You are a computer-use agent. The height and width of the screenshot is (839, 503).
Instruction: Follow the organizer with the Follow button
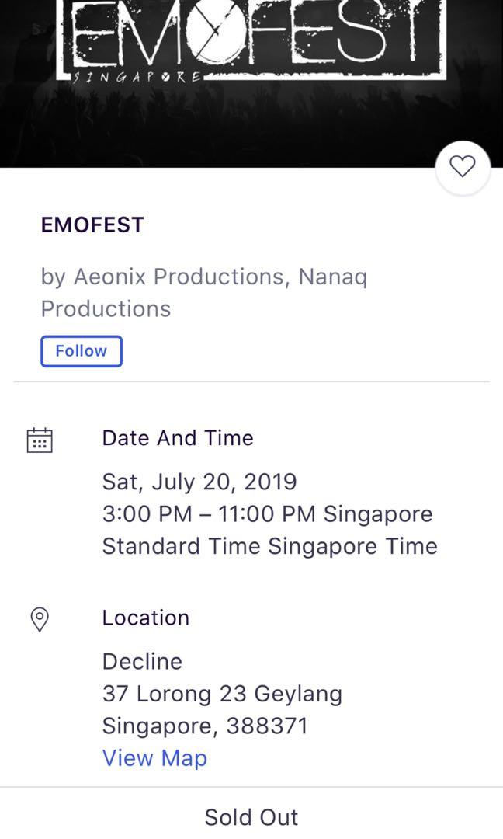tap(82, 351)
